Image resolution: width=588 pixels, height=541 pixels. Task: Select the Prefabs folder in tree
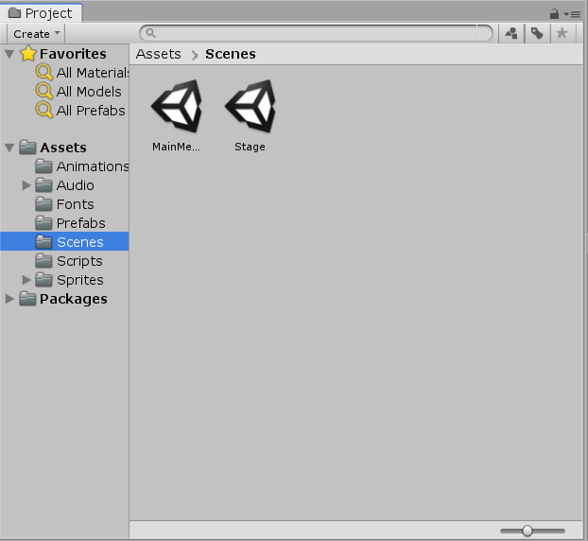click(x=64, y=223)
